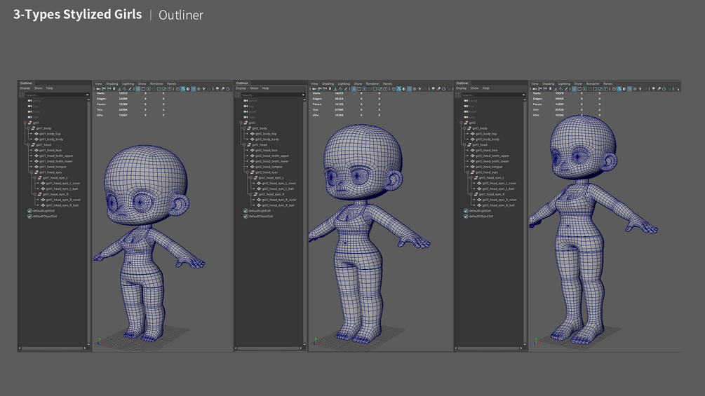Toggle wireframe on shaded in girl1 viewport toolbar
705x396 pixels.
coord(194,89)
